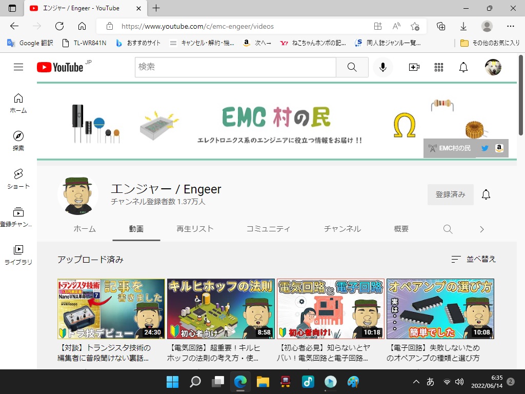This screenshot has height=394, width=525.
Task: Click the search magnifier button
Action: click(352, 67)
